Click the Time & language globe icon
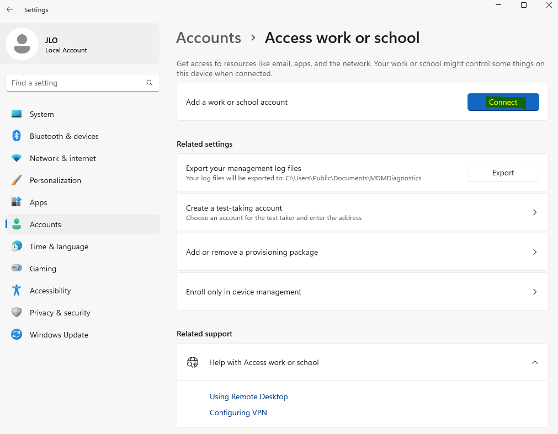The height and width of the screenshot is (434, 558). 17,247
